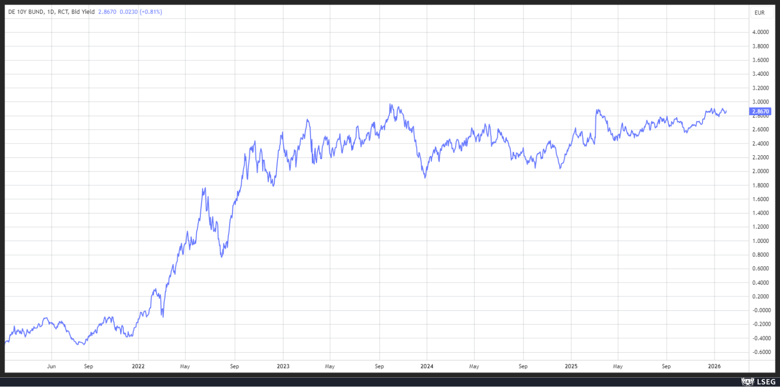Select 2025 on the time axis
780x387 pixels.
pos(571,367)
